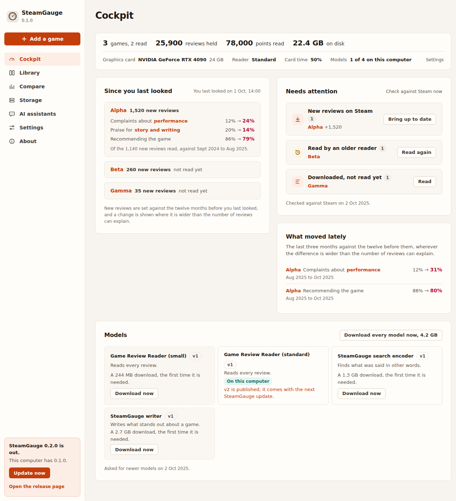
Task: Click the download arrow icon beside New reviews on Steam
Action: pyautogui.click(x=298, y=119)
